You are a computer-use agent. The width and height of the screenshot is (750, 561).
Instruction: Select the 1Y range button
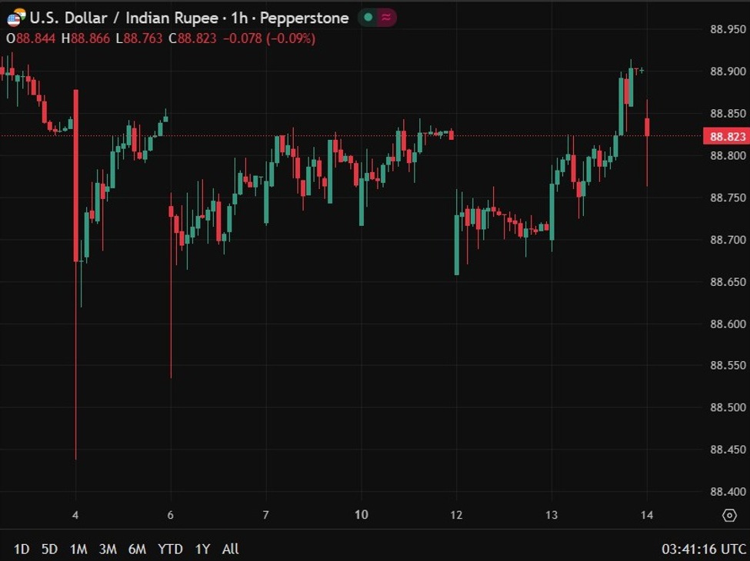click(202, 549)
